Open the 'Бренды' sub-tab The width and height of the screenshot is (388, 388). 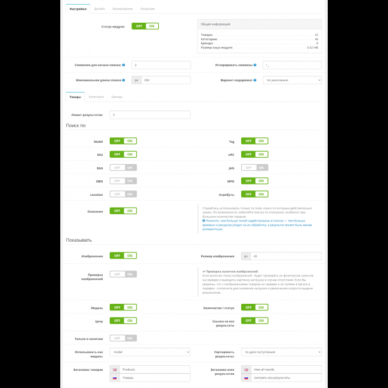click(x=117, y=96)
